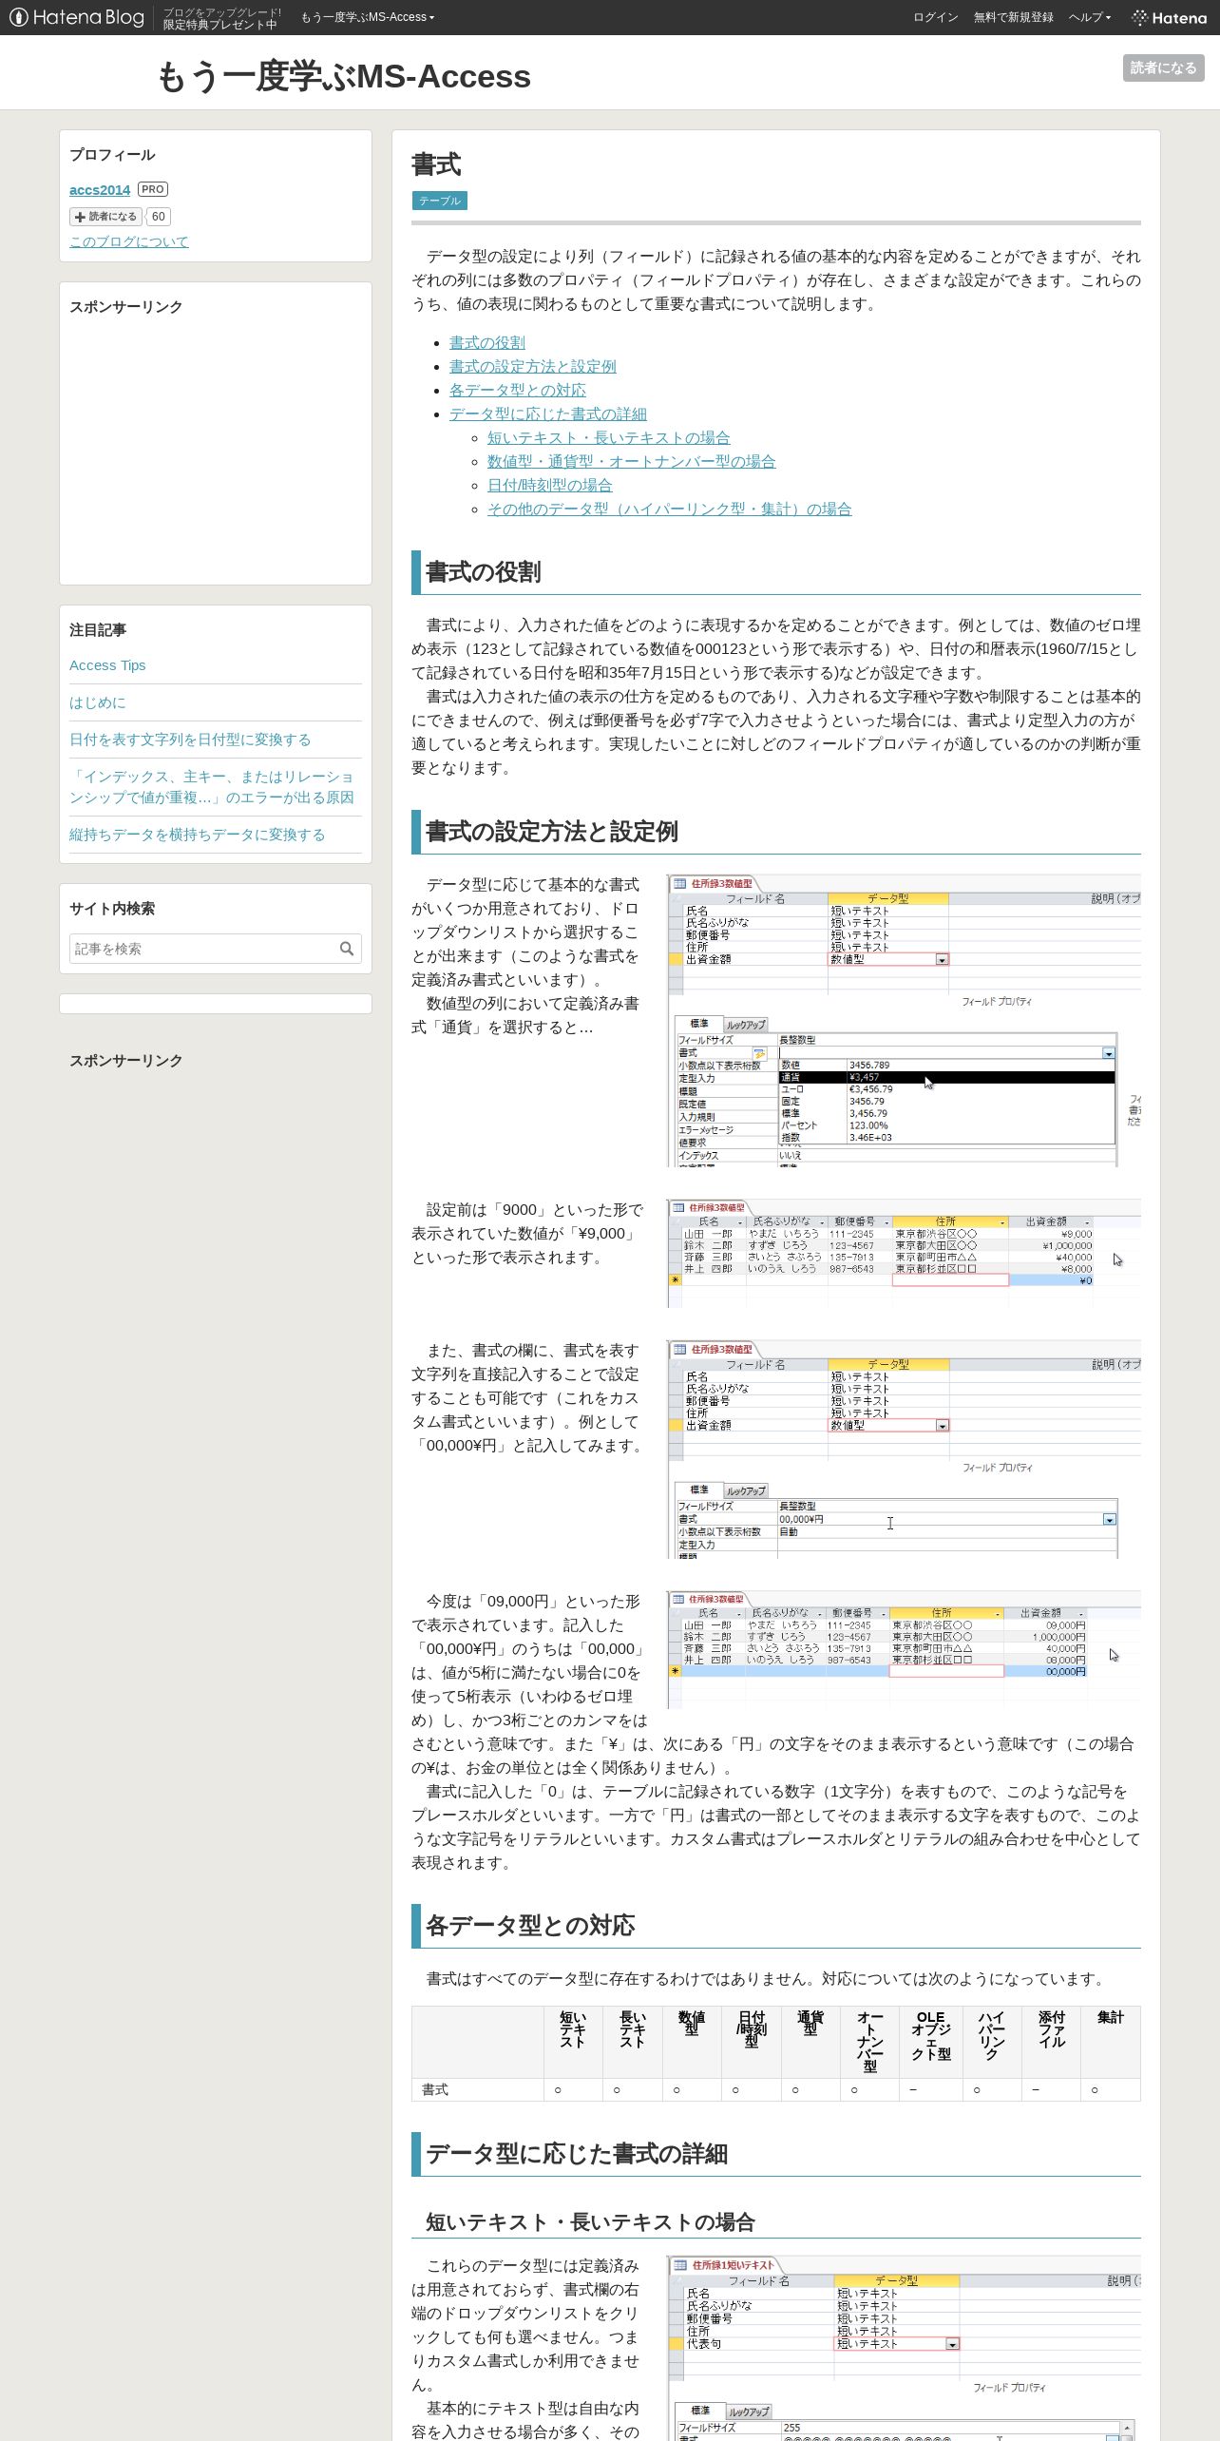Open Access Tips featured article
Image resolution: width=1220 pixels, height=2441 pixels.
(107, 665)
